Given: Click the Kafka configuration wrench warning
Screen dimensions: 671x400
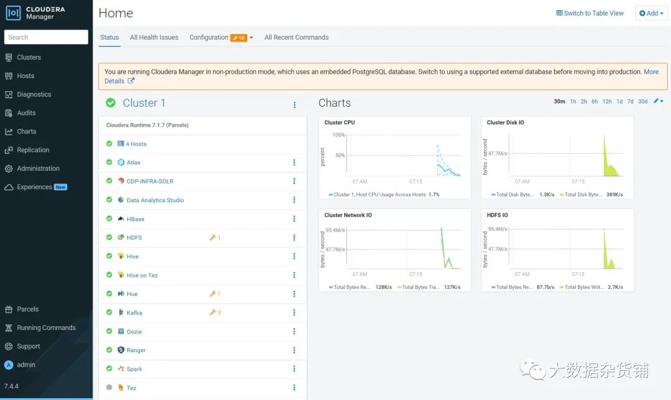Looking at the screenshot, I should (x=215, y=313).
